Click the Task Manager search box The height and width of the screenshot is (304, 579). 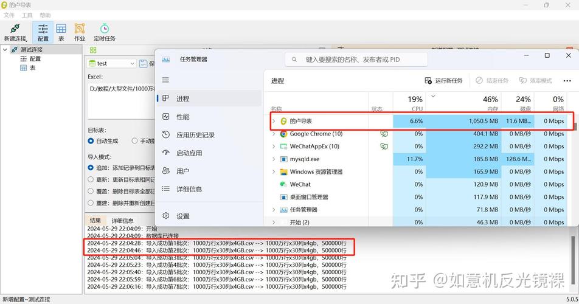tap(356, 60)
